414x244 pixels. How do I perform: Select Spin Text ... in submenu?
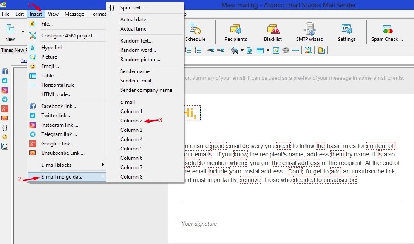pos(145,8)
